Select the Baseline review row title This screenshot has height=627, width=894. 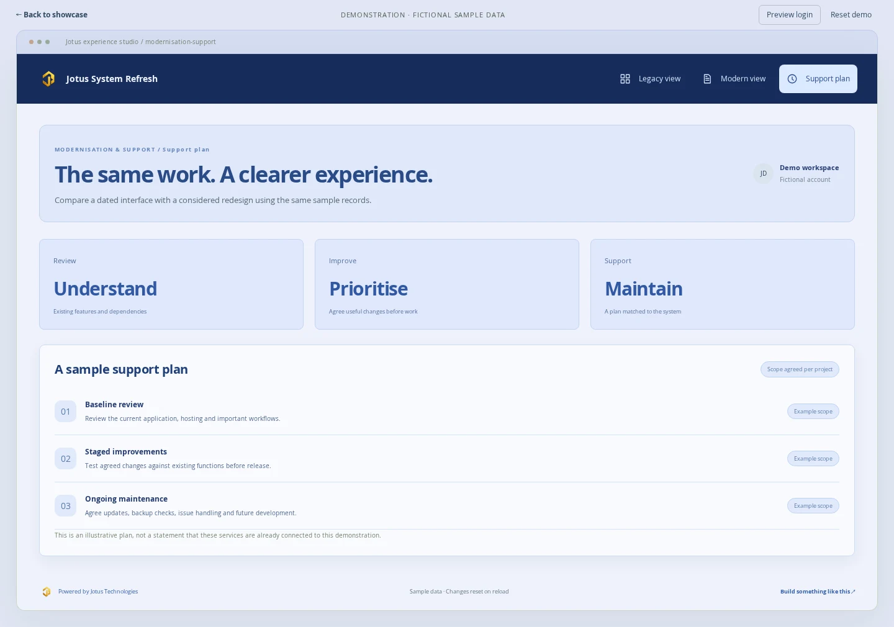pos(114,405)
